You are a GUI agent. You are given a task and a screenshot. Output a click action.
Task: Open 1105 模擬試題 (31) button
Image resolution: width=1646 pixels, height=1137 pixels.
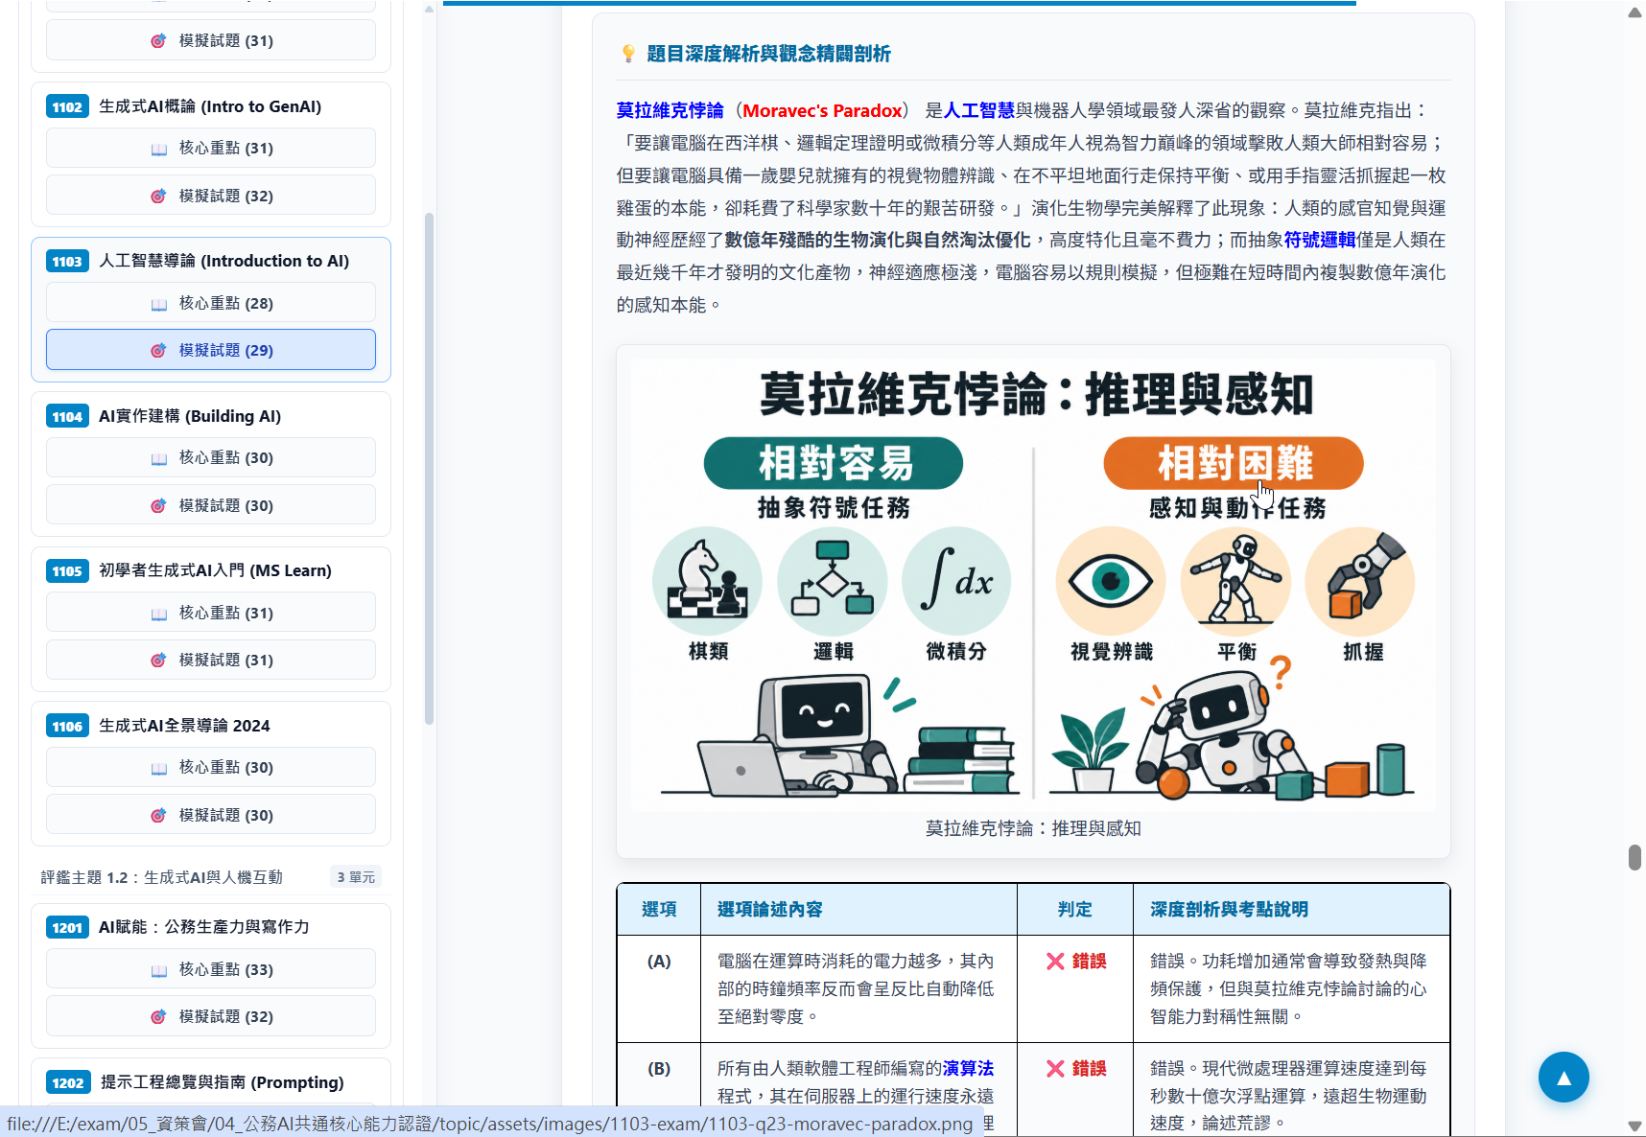[x=211, y=660]
